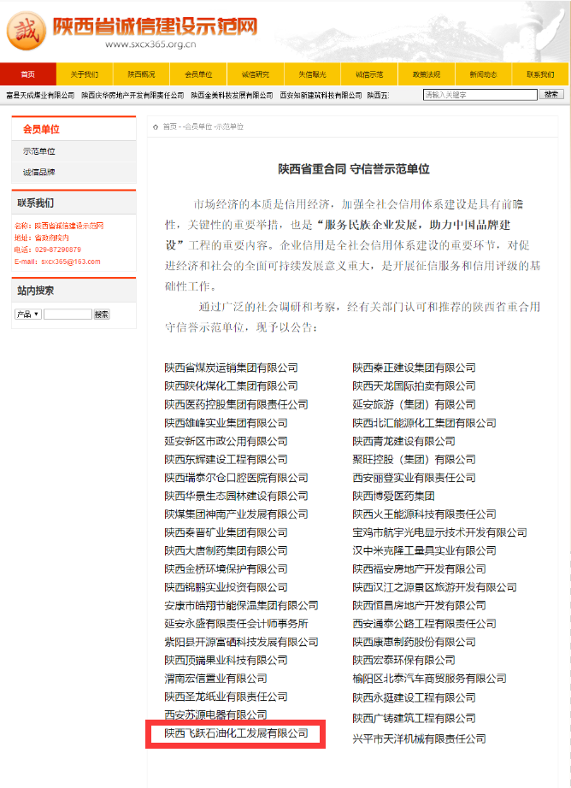Screen dimensions: 571x788
Task: Click 西安通泰公路工程有限责任公司
Action: (x=424, y=624)
